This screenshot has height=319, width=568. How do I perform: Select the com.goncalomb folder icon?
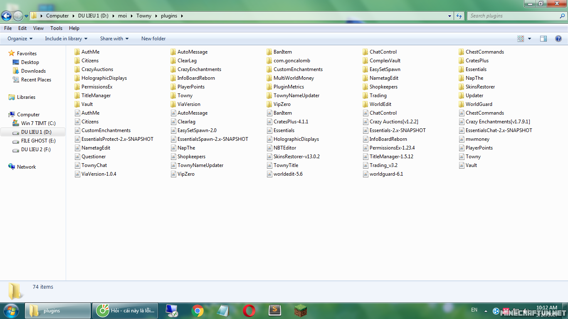coord(269,61)
